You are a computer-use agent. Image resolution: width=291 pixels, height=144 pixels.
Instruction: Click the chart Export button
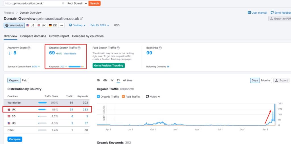(281, 80)
